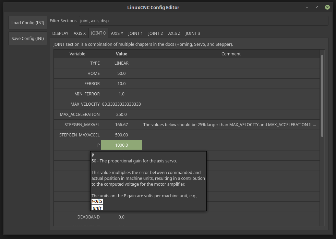The image size is (336, 239).
Task: Click the Variable column header
Action: click(77, 54)
